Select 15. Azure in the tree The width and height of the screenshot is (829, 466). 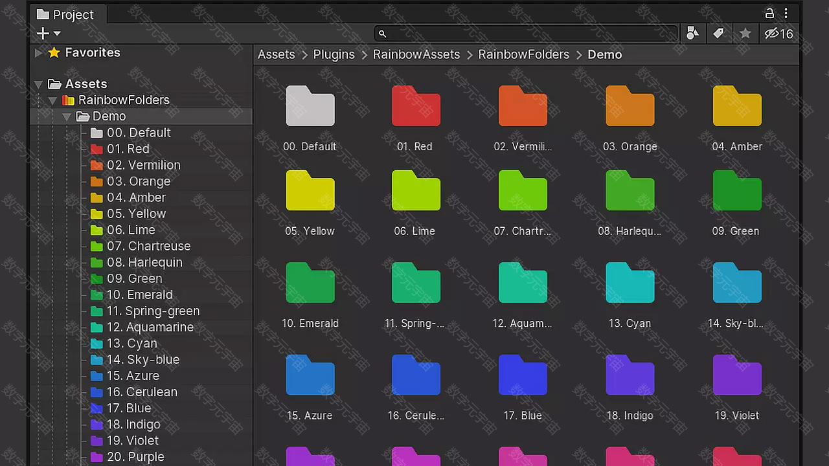pyautogui.click(x=133, y=375)
